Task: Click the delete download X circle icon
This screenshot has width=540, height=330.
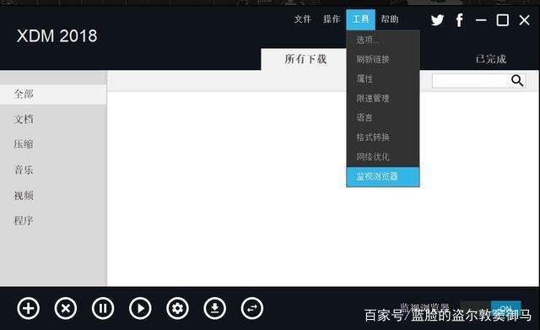Action: coord(66,308)
